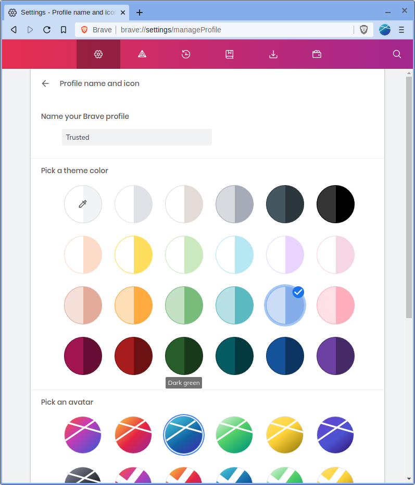The height and width of the screenshot is (485, 415).
Task: Open the Brave main hamburger menu
Action: [x=401, y=30]
